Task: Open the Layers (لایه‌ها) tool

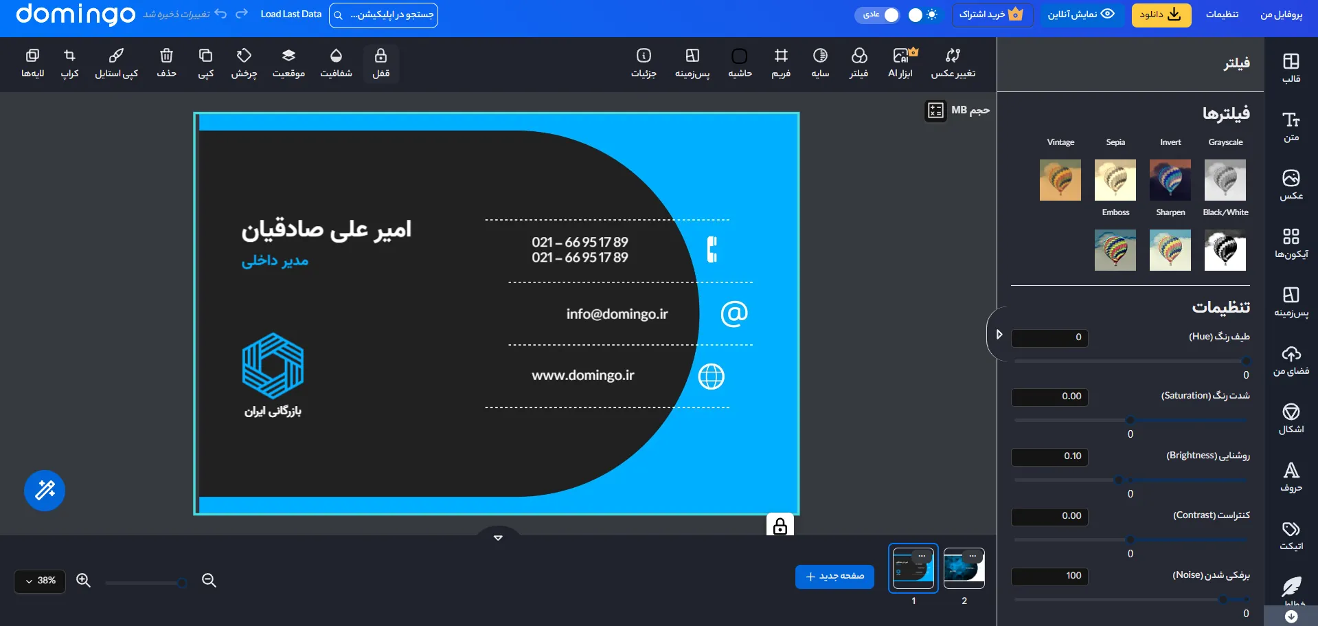Action: 32,64
